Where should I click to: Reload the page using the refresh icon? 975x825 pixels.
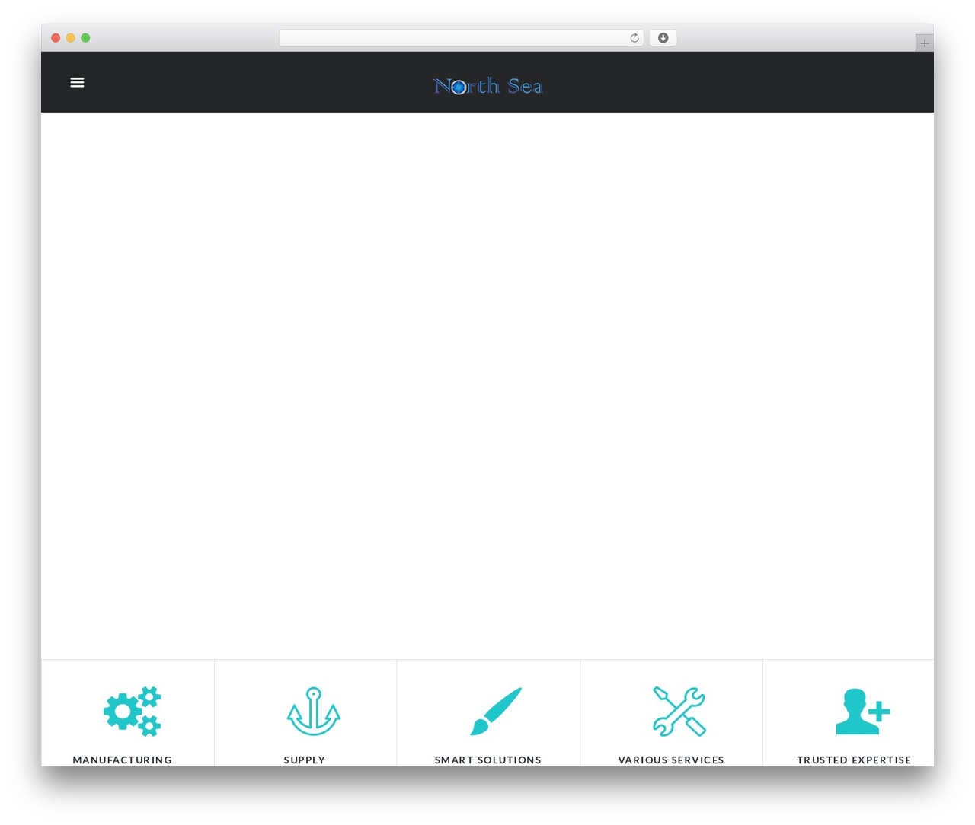tap(634, 38)
